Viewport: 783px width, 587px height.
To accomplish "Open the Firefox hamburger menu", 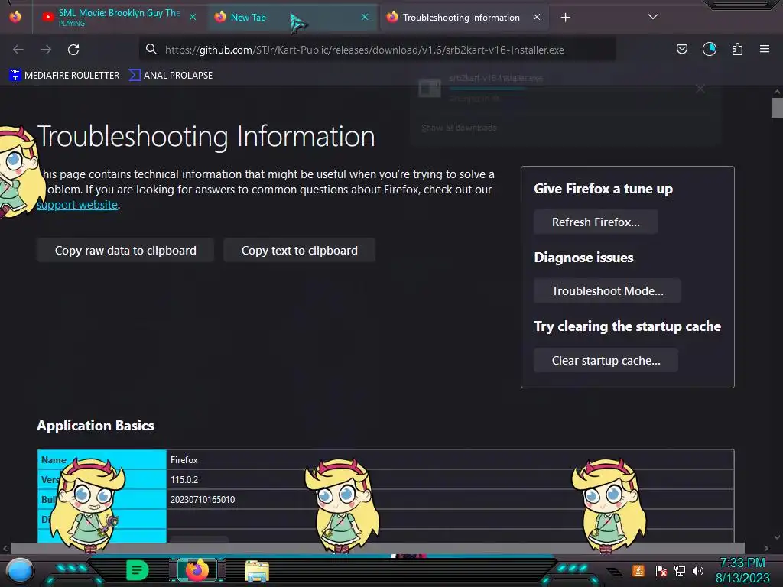I will 765,49.
